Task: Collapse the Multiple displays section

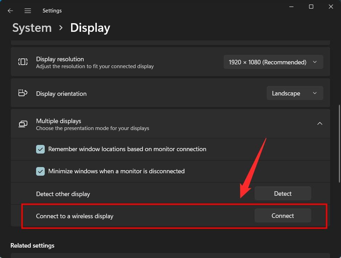Action: point(320,123)
